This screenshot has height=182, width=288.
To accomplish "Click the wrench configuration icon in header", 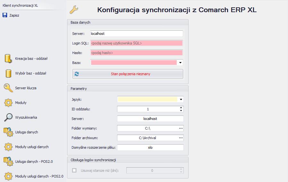I will point(74,10).
